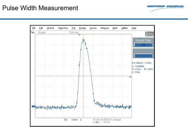Click the Pos Wid(C2) measurement readout

[x=143, y=63]
